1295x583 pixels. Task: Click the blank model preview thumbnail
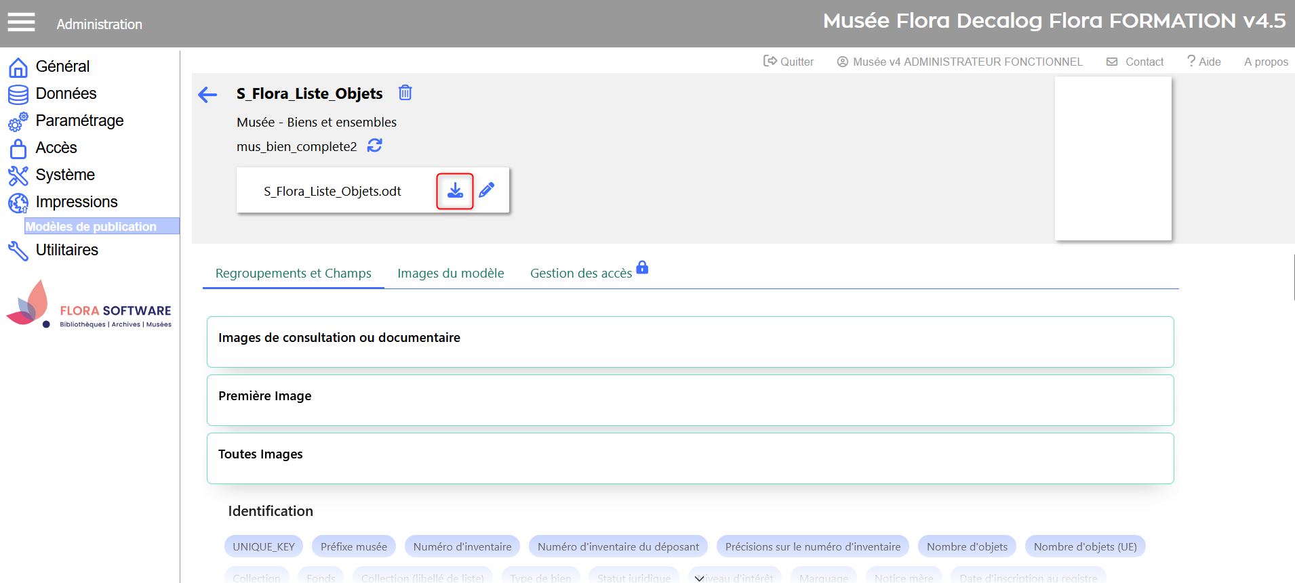pyautogui.click(x=1113, y=158)
